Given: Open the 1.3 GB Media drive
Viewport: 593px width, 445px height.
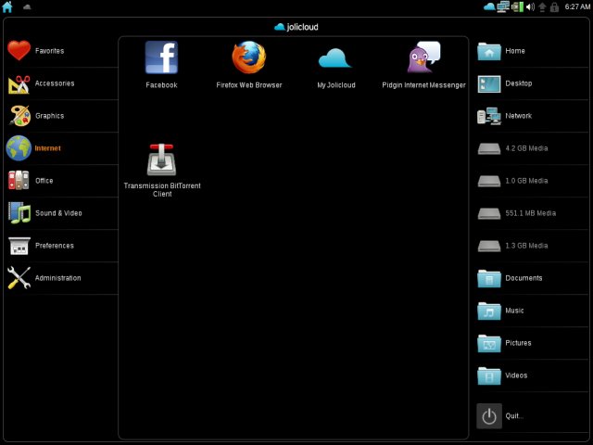Looking at the screenshot, I should click(x=532, y=246).
